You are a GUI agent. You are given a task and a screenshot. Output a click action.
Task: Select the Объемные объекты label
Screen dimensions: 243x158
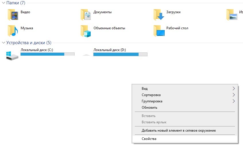[109, 28]
